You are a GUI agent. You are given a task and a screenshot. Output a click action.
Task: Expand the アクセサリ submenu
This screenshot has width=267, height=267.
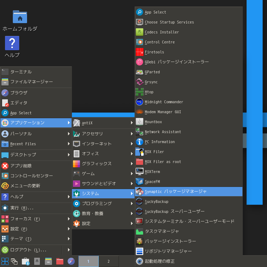103,133
